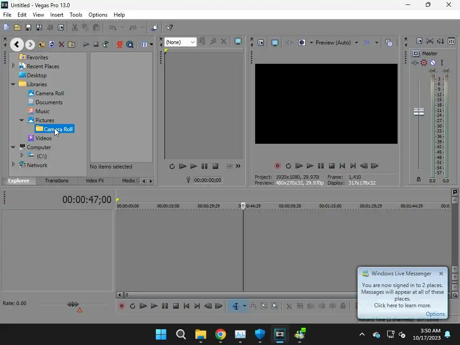Image resolution: width=460 pixels, height=345 pixels.
Task: Copy snapshot to clipboard in Video Preview
Action: tap(389, 43)
